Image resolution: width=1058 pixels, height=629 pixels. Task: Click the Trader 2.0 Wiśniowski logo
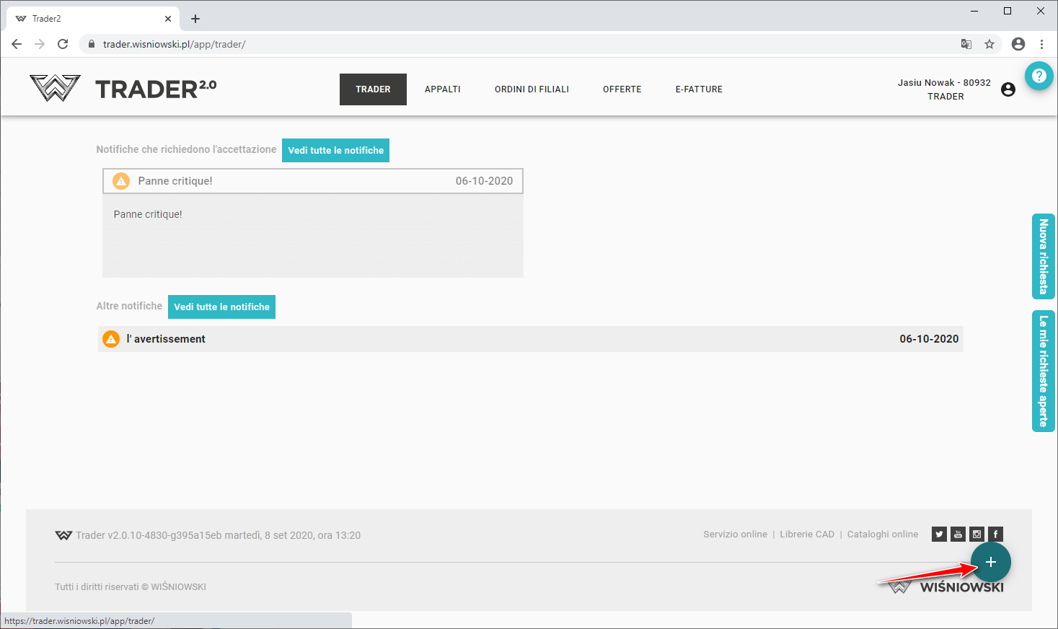123,89
